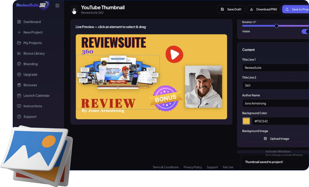The height and width of the screenshot is (187, 309).
Task: Click the New Project plus icon
Action: tap(19, 32)
